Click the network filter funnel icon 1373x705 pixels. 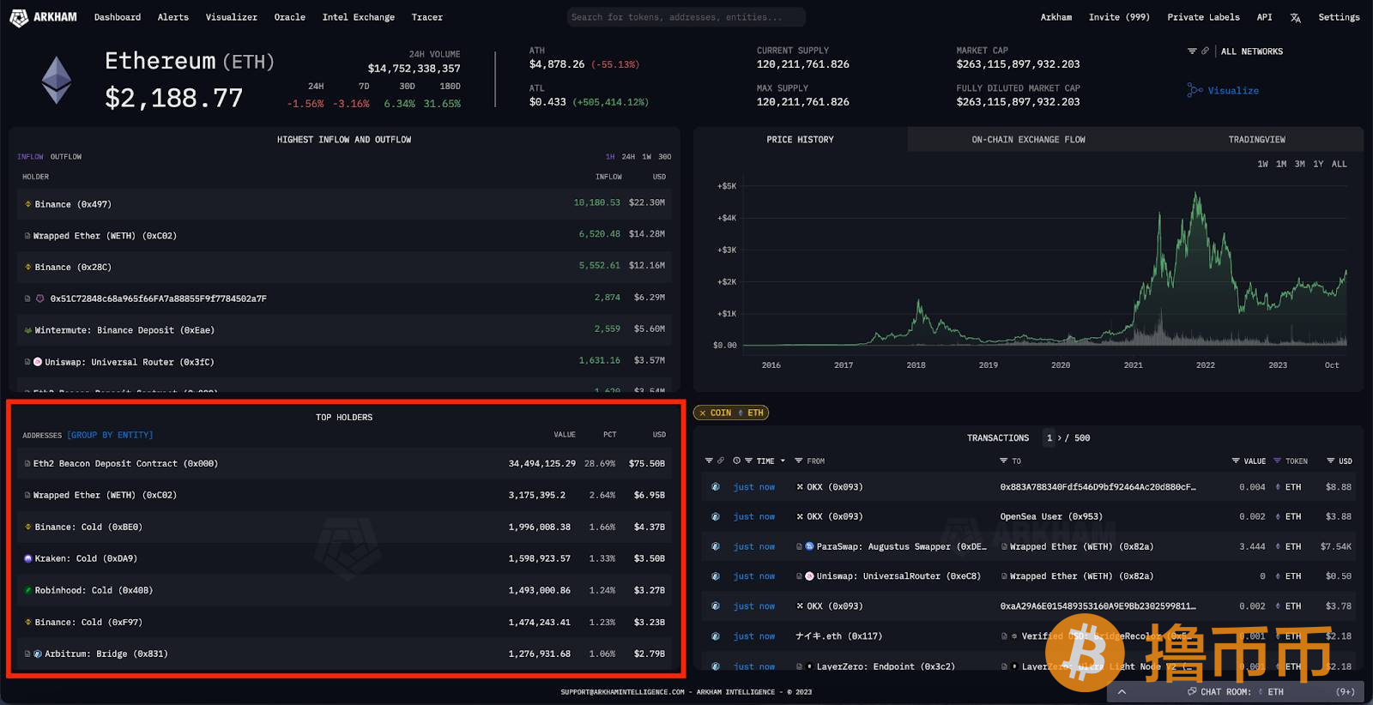pos(1192,51)
